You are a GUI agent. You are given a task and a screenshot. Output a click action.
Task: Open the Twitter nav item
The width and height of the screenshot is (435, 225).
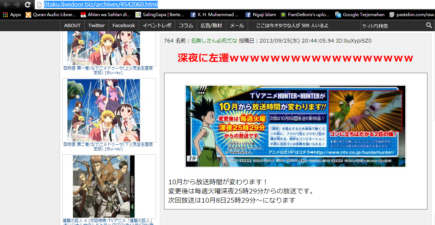coord(96,26)
